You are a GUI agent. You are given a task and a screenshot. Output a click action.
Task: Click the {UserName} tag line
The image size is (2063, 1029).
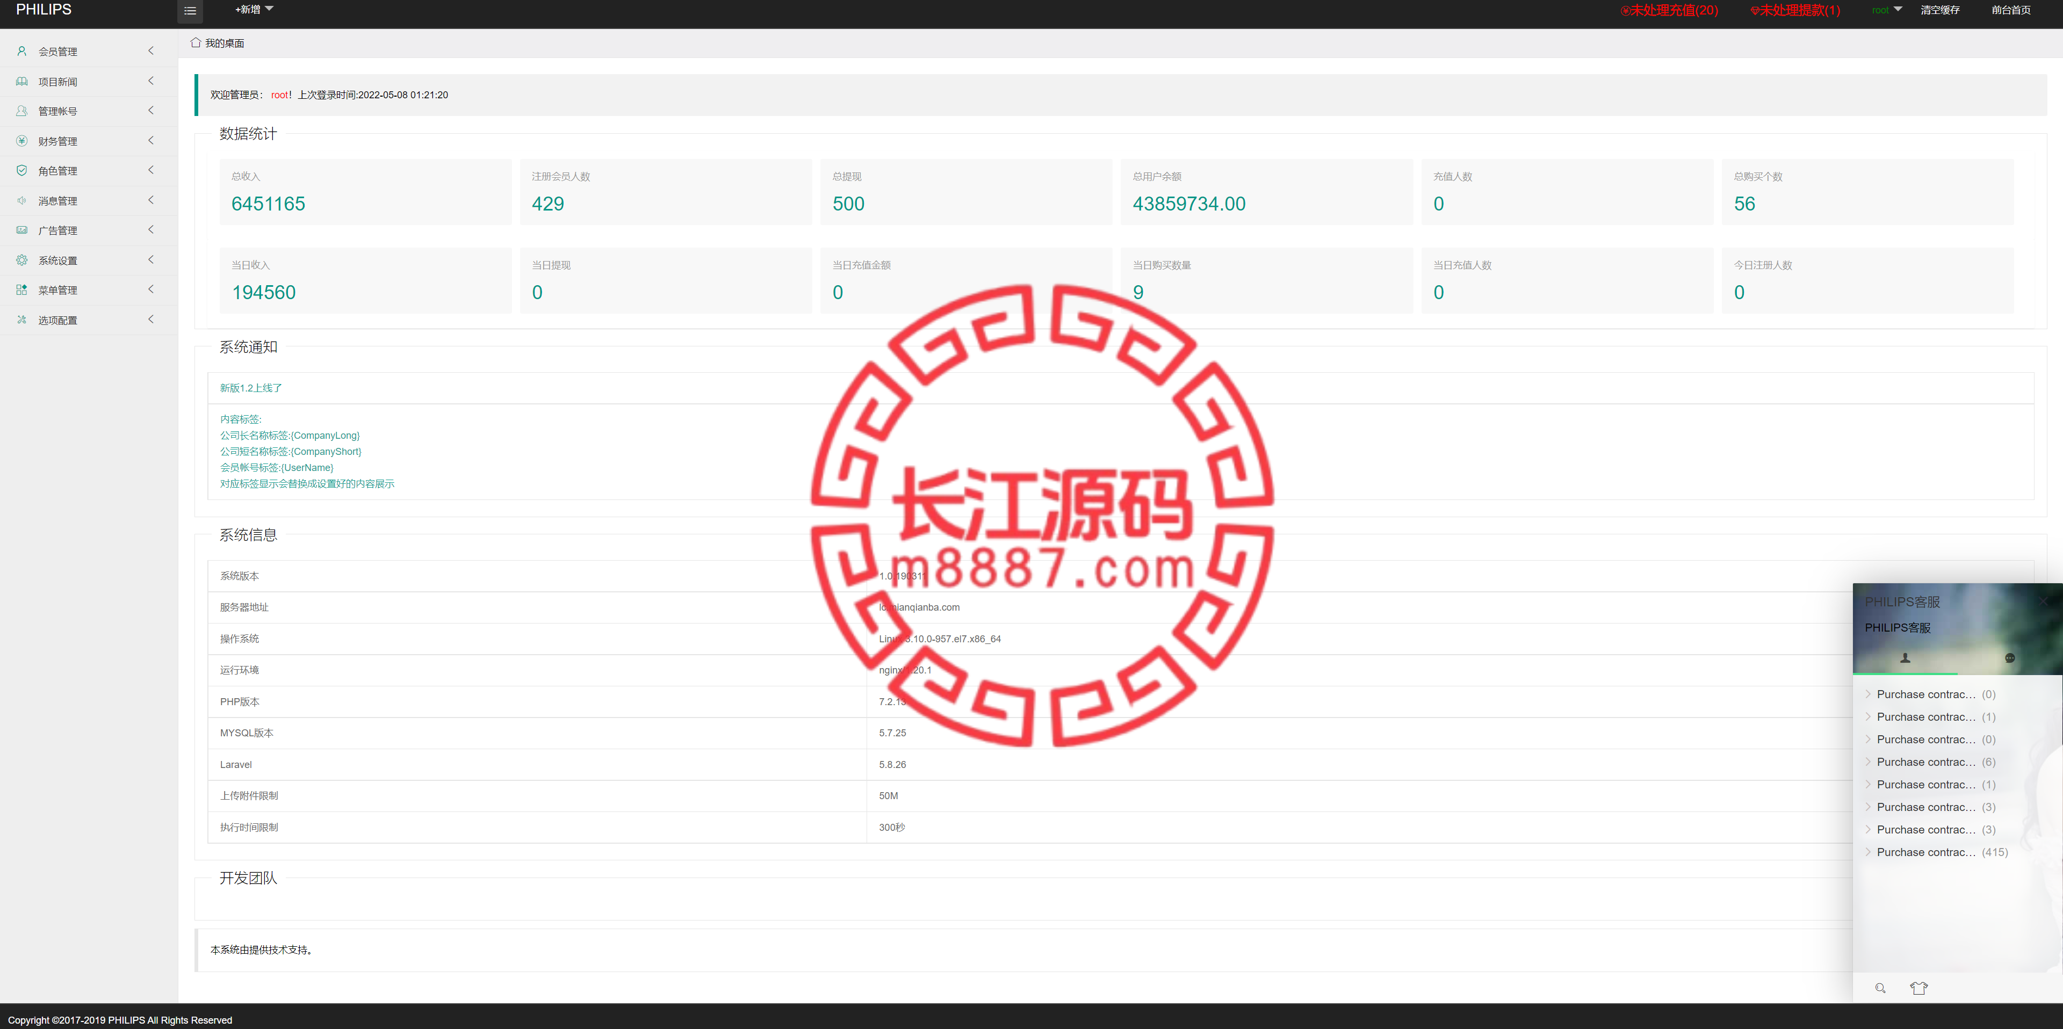click(x=276, y=468)
